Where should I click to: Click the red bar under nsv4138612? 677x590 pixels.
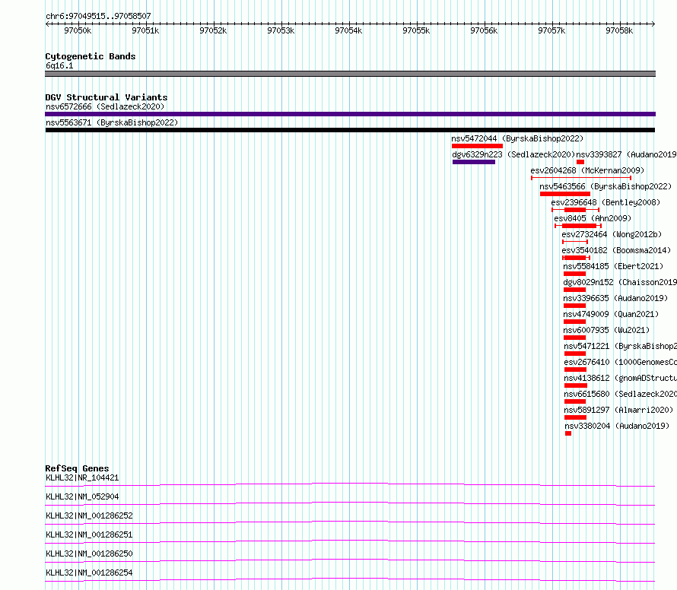(576, 385)
